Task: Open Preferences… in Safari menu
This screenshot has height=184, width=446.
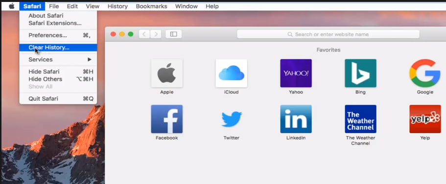Action: click(x=58, y=35)
